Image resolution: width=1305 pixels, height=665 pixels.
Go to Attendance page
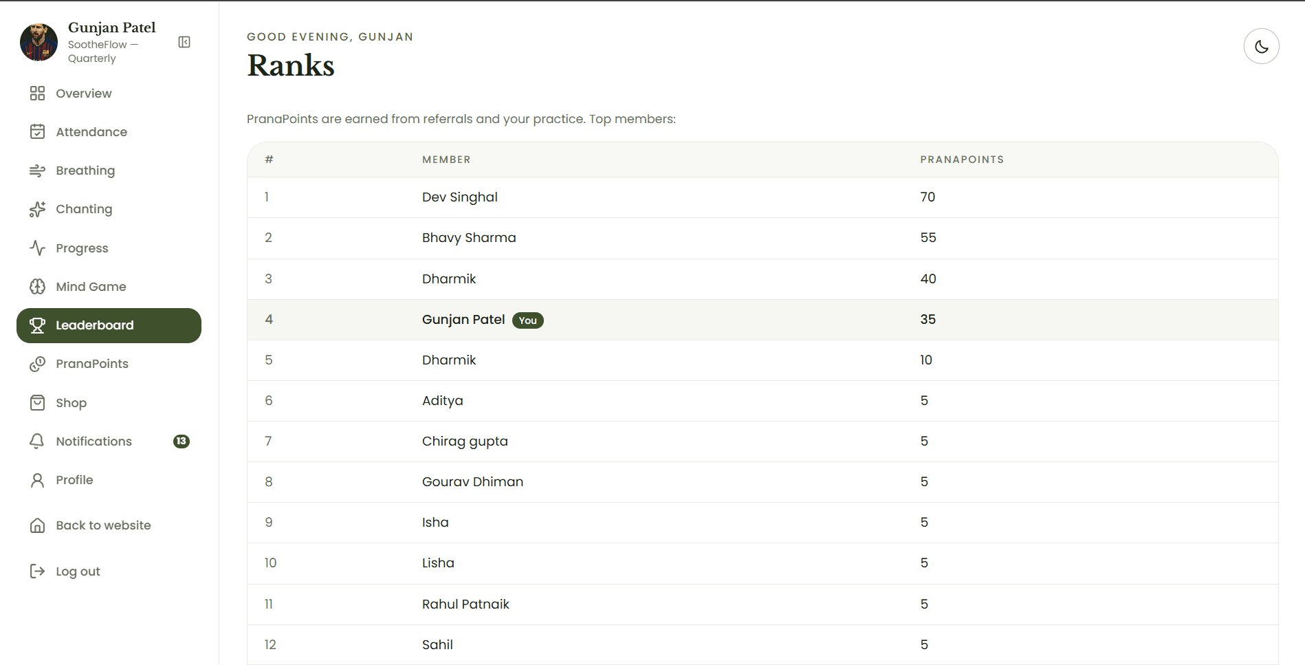[x=109, y=132]
